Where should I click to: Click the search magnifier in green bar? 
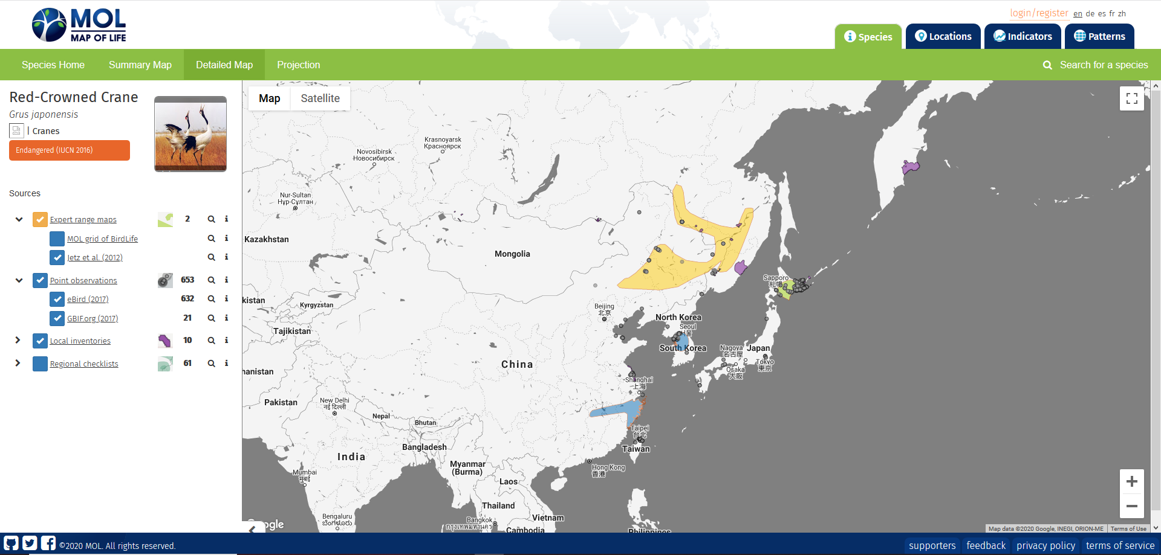(x=1047, y=65)
